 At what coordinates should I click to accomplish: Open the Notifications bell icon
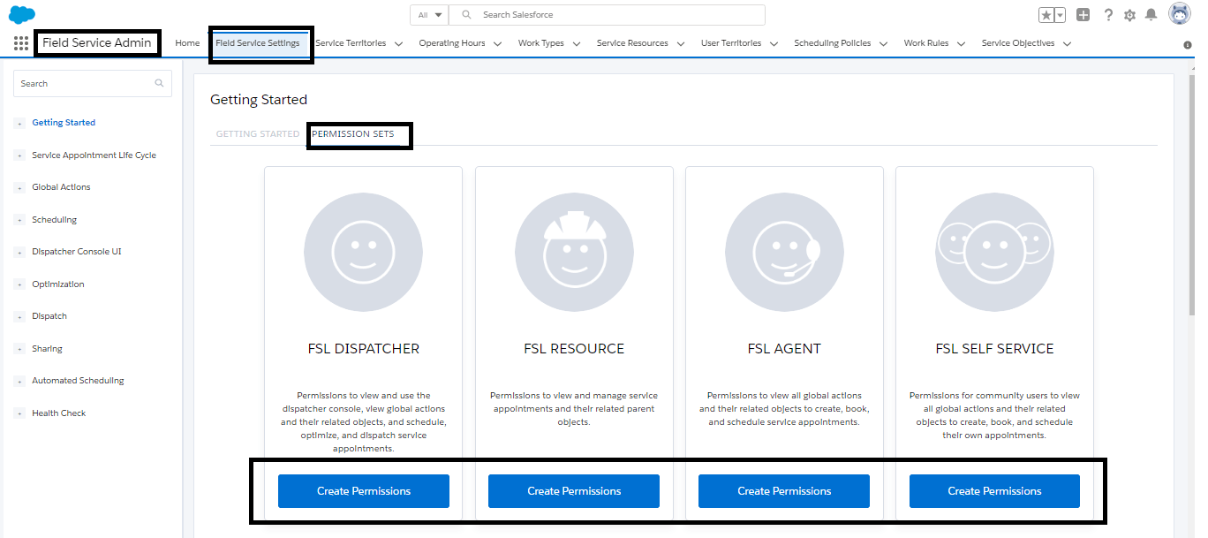1151,15
